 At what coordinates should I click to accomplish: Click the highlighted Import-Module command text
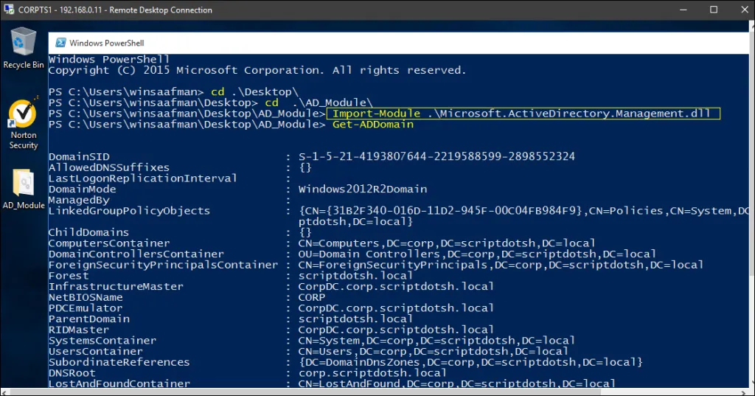pos(523,114)
